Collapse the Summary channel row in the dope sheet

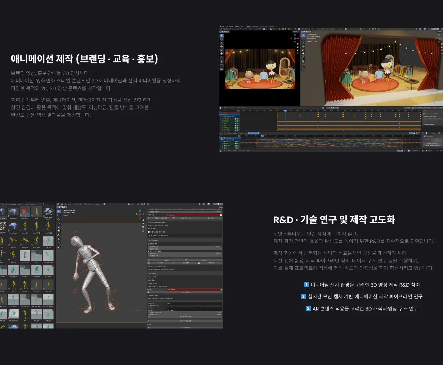220,113
